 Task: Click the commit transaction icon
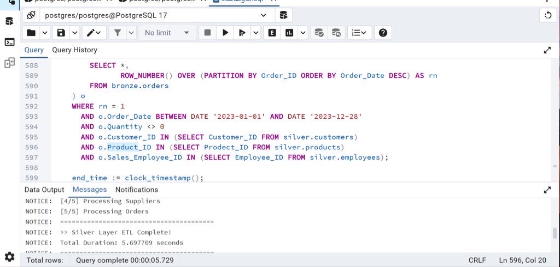coord(319,33)
